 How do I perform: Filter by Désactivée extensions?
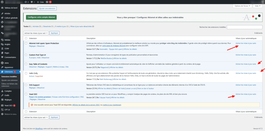47,27
